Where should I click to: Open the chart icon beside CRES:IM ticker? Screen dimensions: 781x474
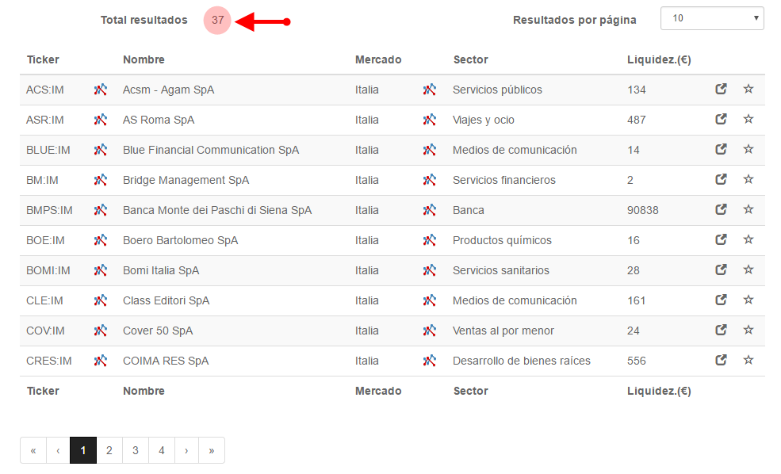[101, 361]
